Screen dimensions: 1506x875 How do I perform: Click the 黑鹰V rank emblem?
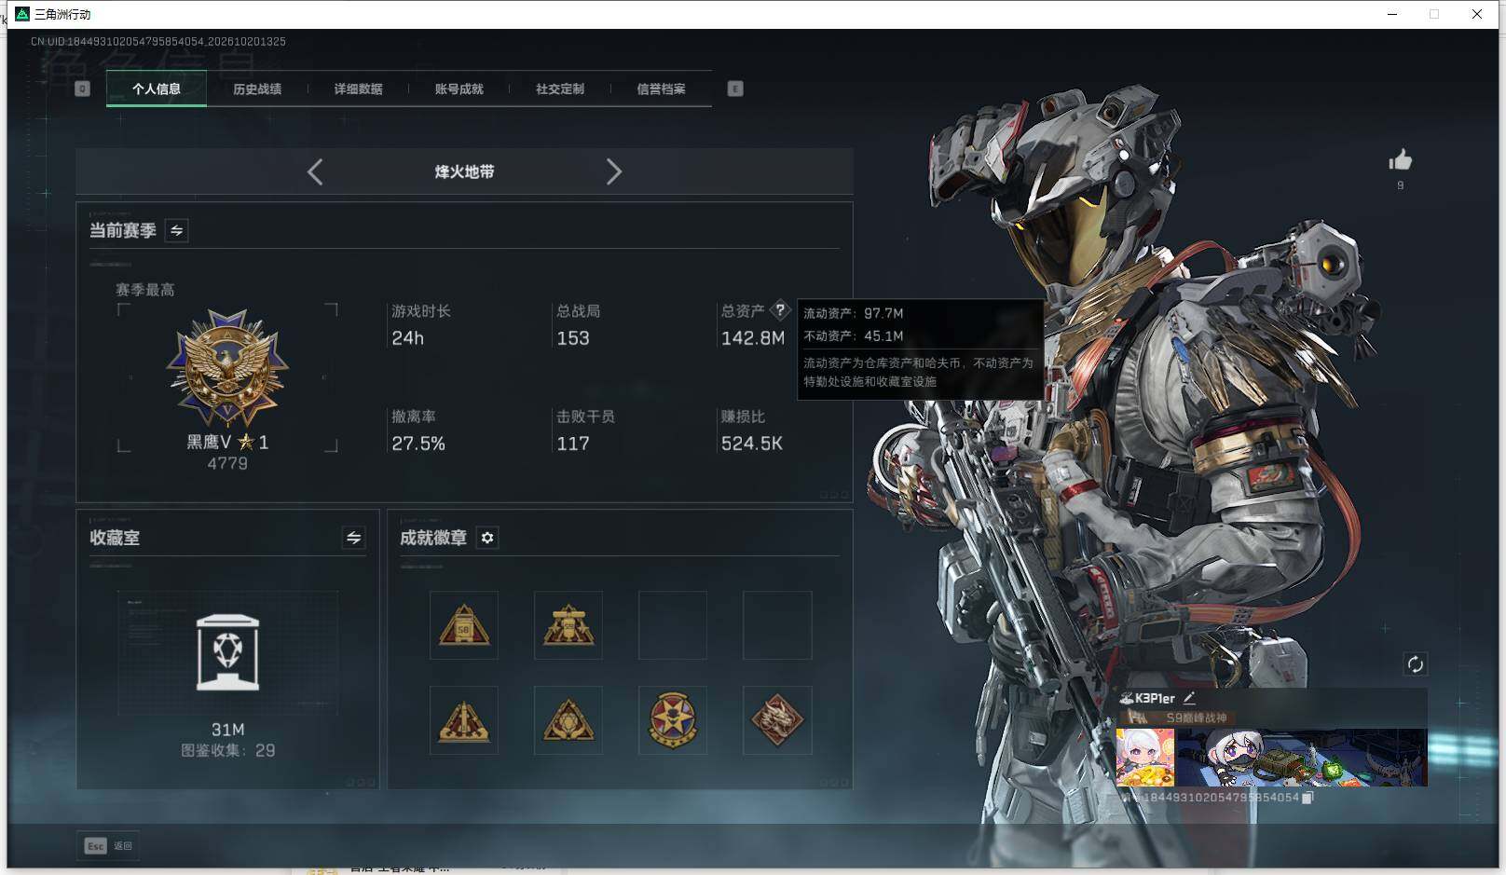tap(228, 368)
